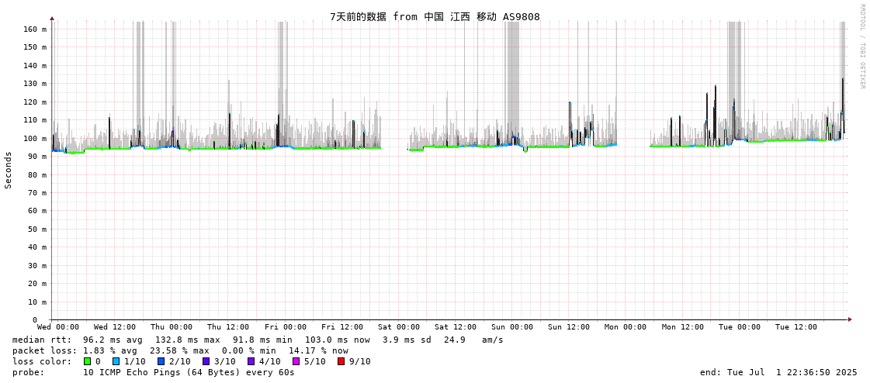Click the 'Mon 00:00' time label
Viewport: 870px width, 383px height.
click(x=626, y=327)
